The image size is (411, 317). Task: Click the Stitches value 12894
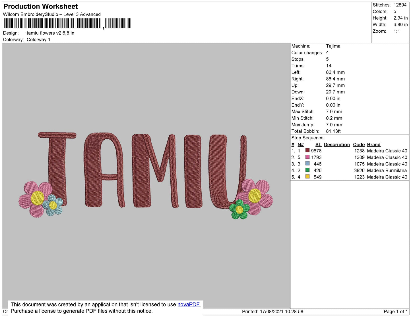[x=400, y=5]
